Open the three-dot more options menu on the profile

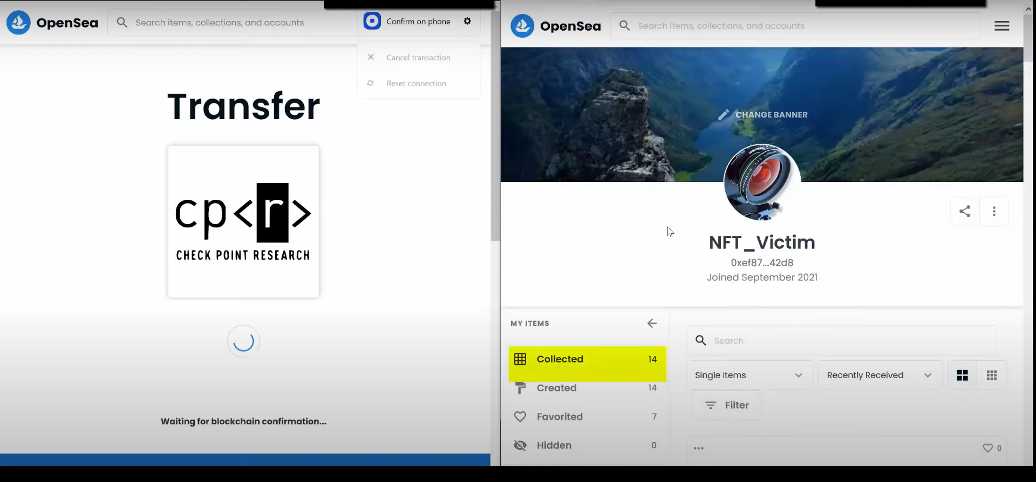tap(994, 211)
